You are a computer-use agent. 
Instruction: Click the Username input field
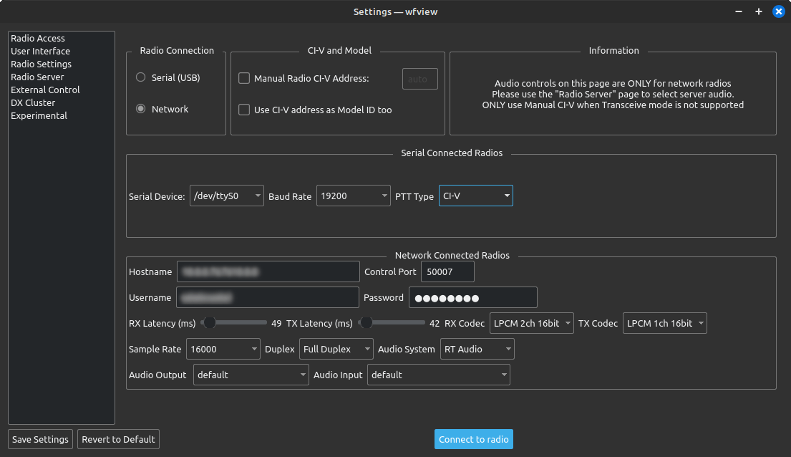click(268, 297)
